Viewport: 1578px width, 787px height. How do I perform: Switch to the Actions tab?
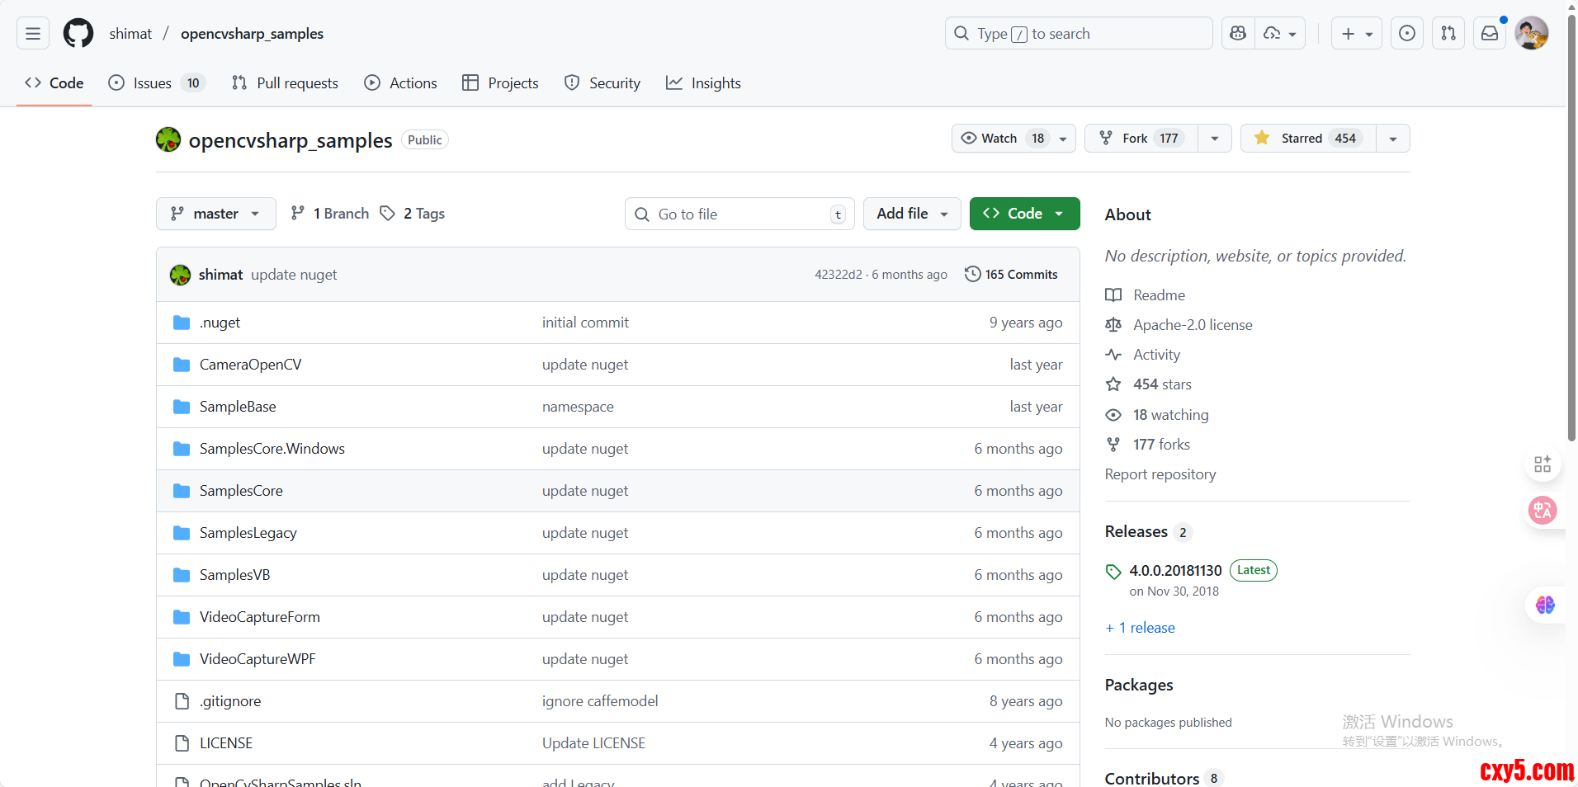tap(401, 83)
